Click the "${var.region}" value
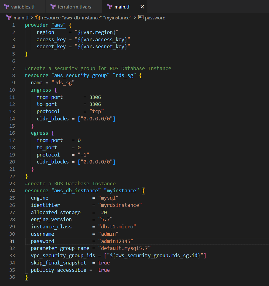Screen dimensions: 269x286 point(96,32)
